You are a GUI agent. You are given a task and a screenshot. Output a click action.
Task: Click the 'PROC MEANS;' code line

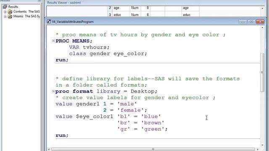tap(74, 41)
